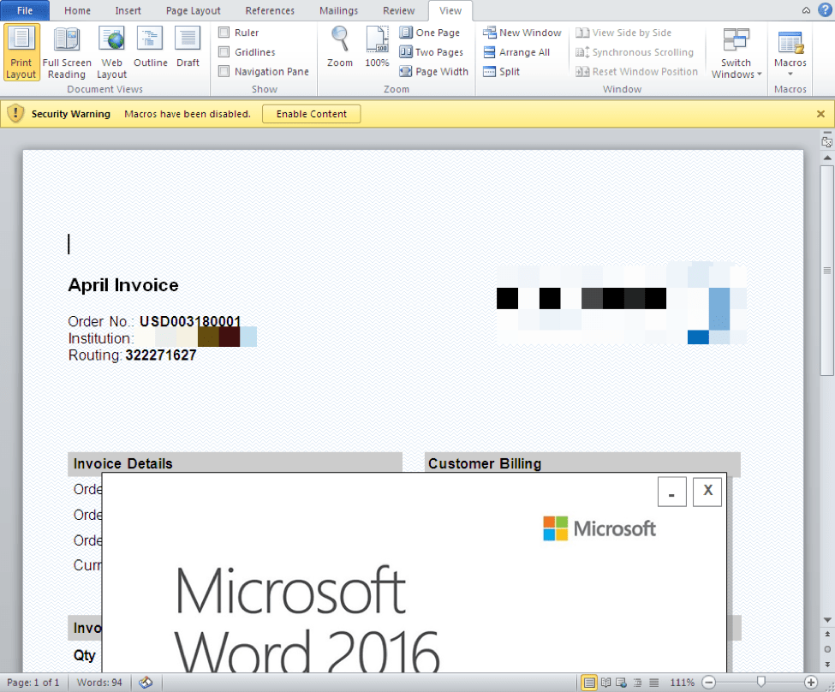Open the Review tab
The height and width of the screenshot is (692, 835).
click(398, 10)
